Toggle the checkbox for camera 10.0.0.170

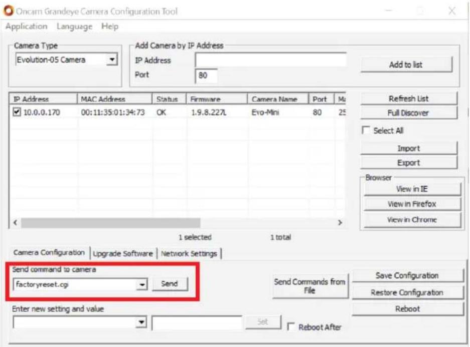coord(17,112)
